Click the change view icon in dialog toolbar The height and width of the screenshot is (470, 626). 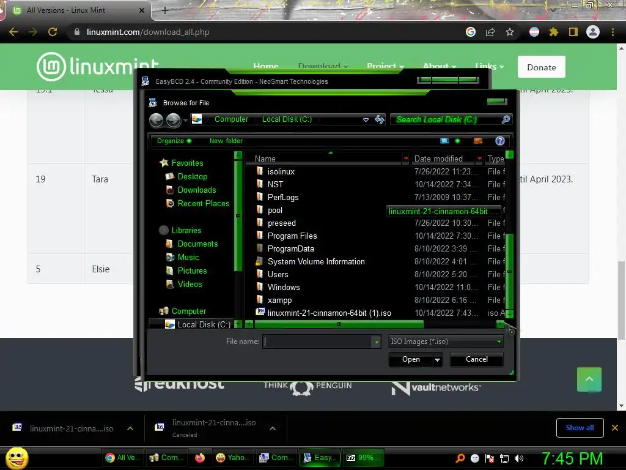point(444,141)
